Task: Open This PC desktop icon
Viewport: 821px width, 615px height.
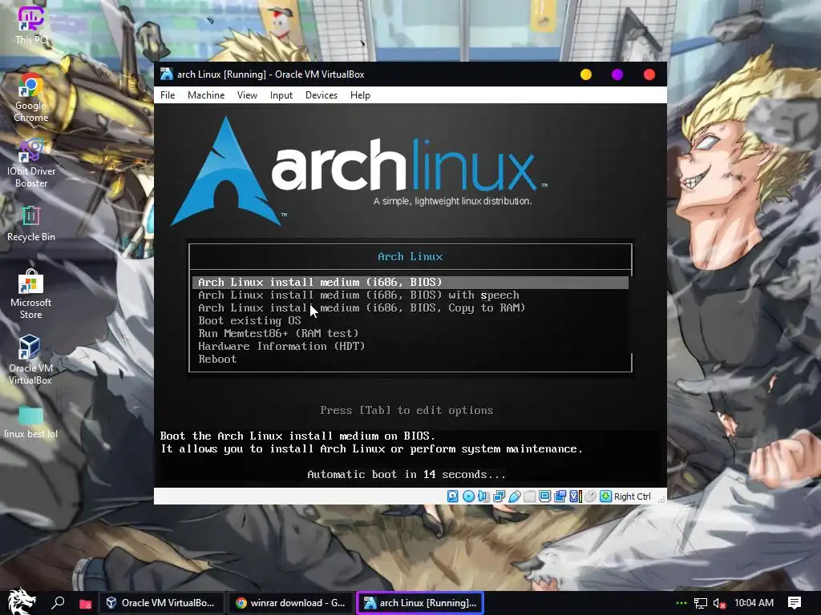Action: (31, 25)
